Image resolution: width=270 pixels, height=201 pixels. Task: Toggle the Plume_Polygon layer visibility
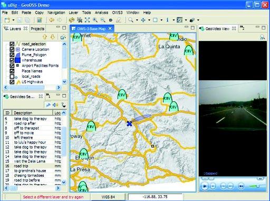pos(12,55)
